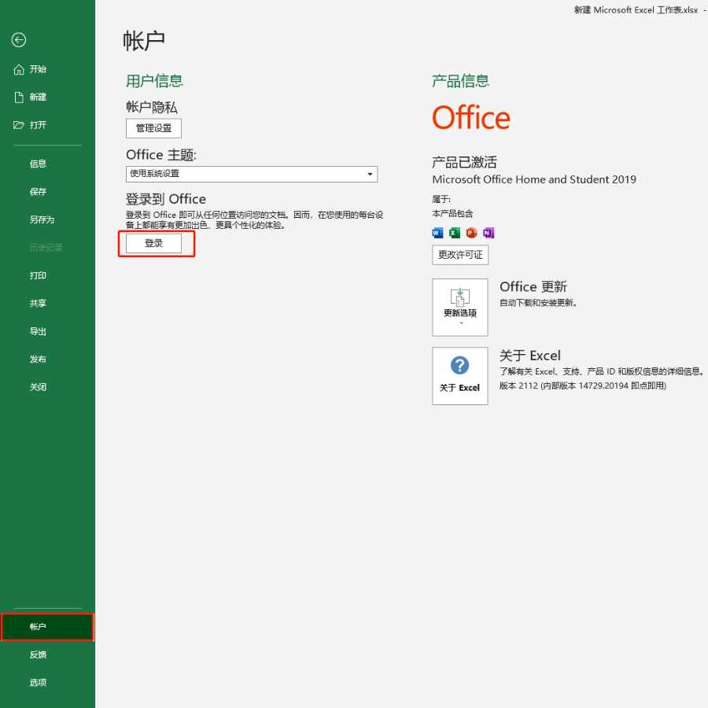Click the Microsoft Office Home and Student 2019 text

click(x=534, y=179)
